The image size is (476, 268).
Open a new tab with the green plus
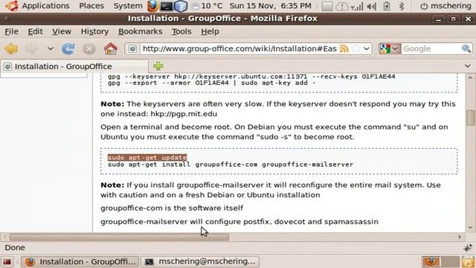pyautogui.click(x=158, y=66)
